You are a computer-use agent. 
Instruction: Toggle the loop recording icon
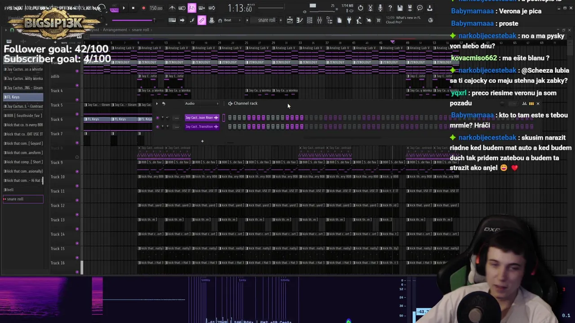tap(212, 8)
